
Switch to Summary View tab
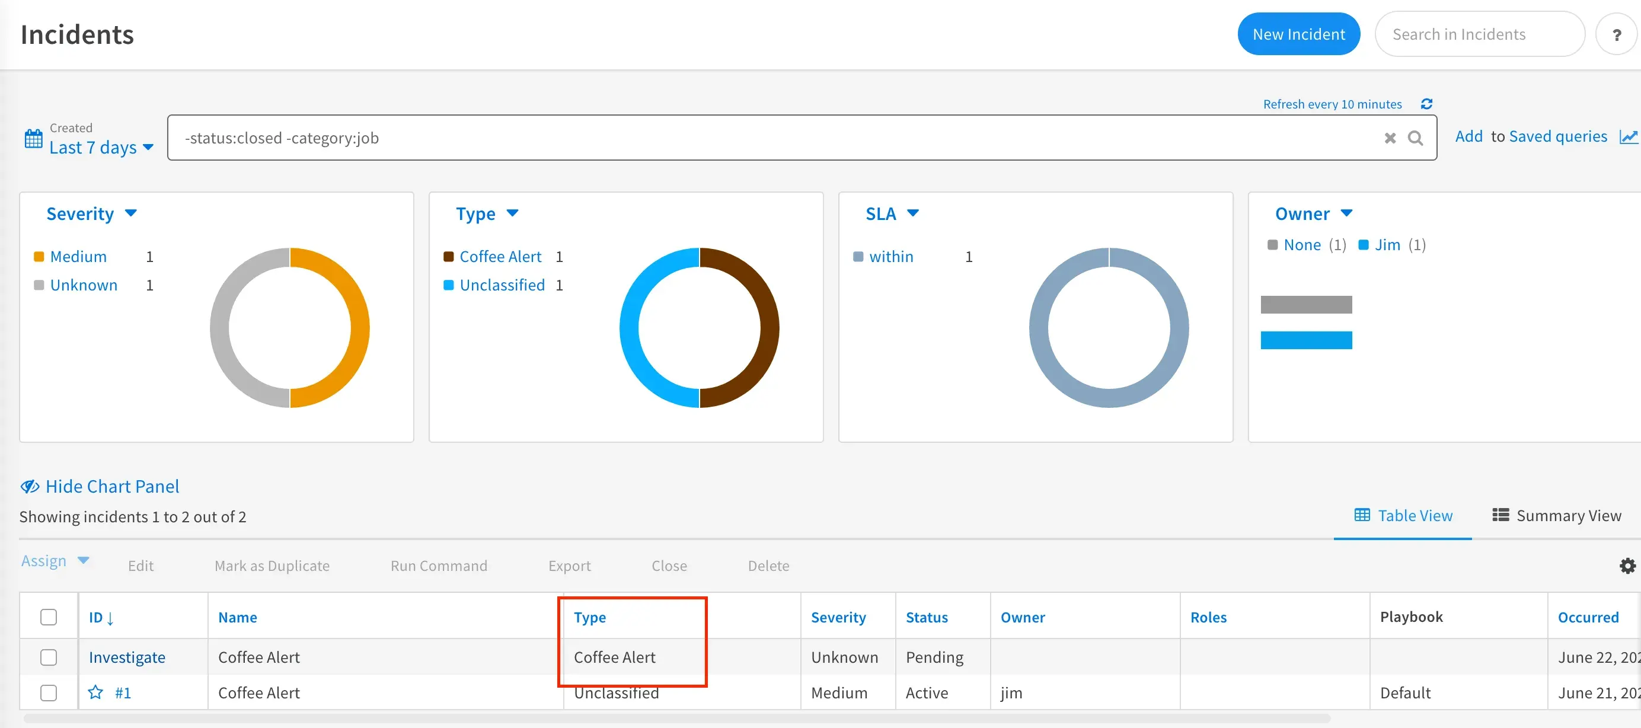tap(1556, 516)
